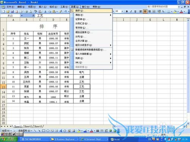
Task: Choose 排序 (Sort) from the Data menu
Action: (91, 11)
